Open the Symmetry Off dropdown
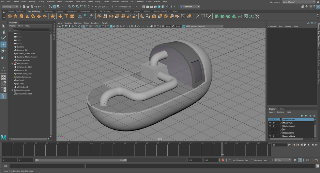The height and width of the screenshot is (173, 320). click(125, 7)
